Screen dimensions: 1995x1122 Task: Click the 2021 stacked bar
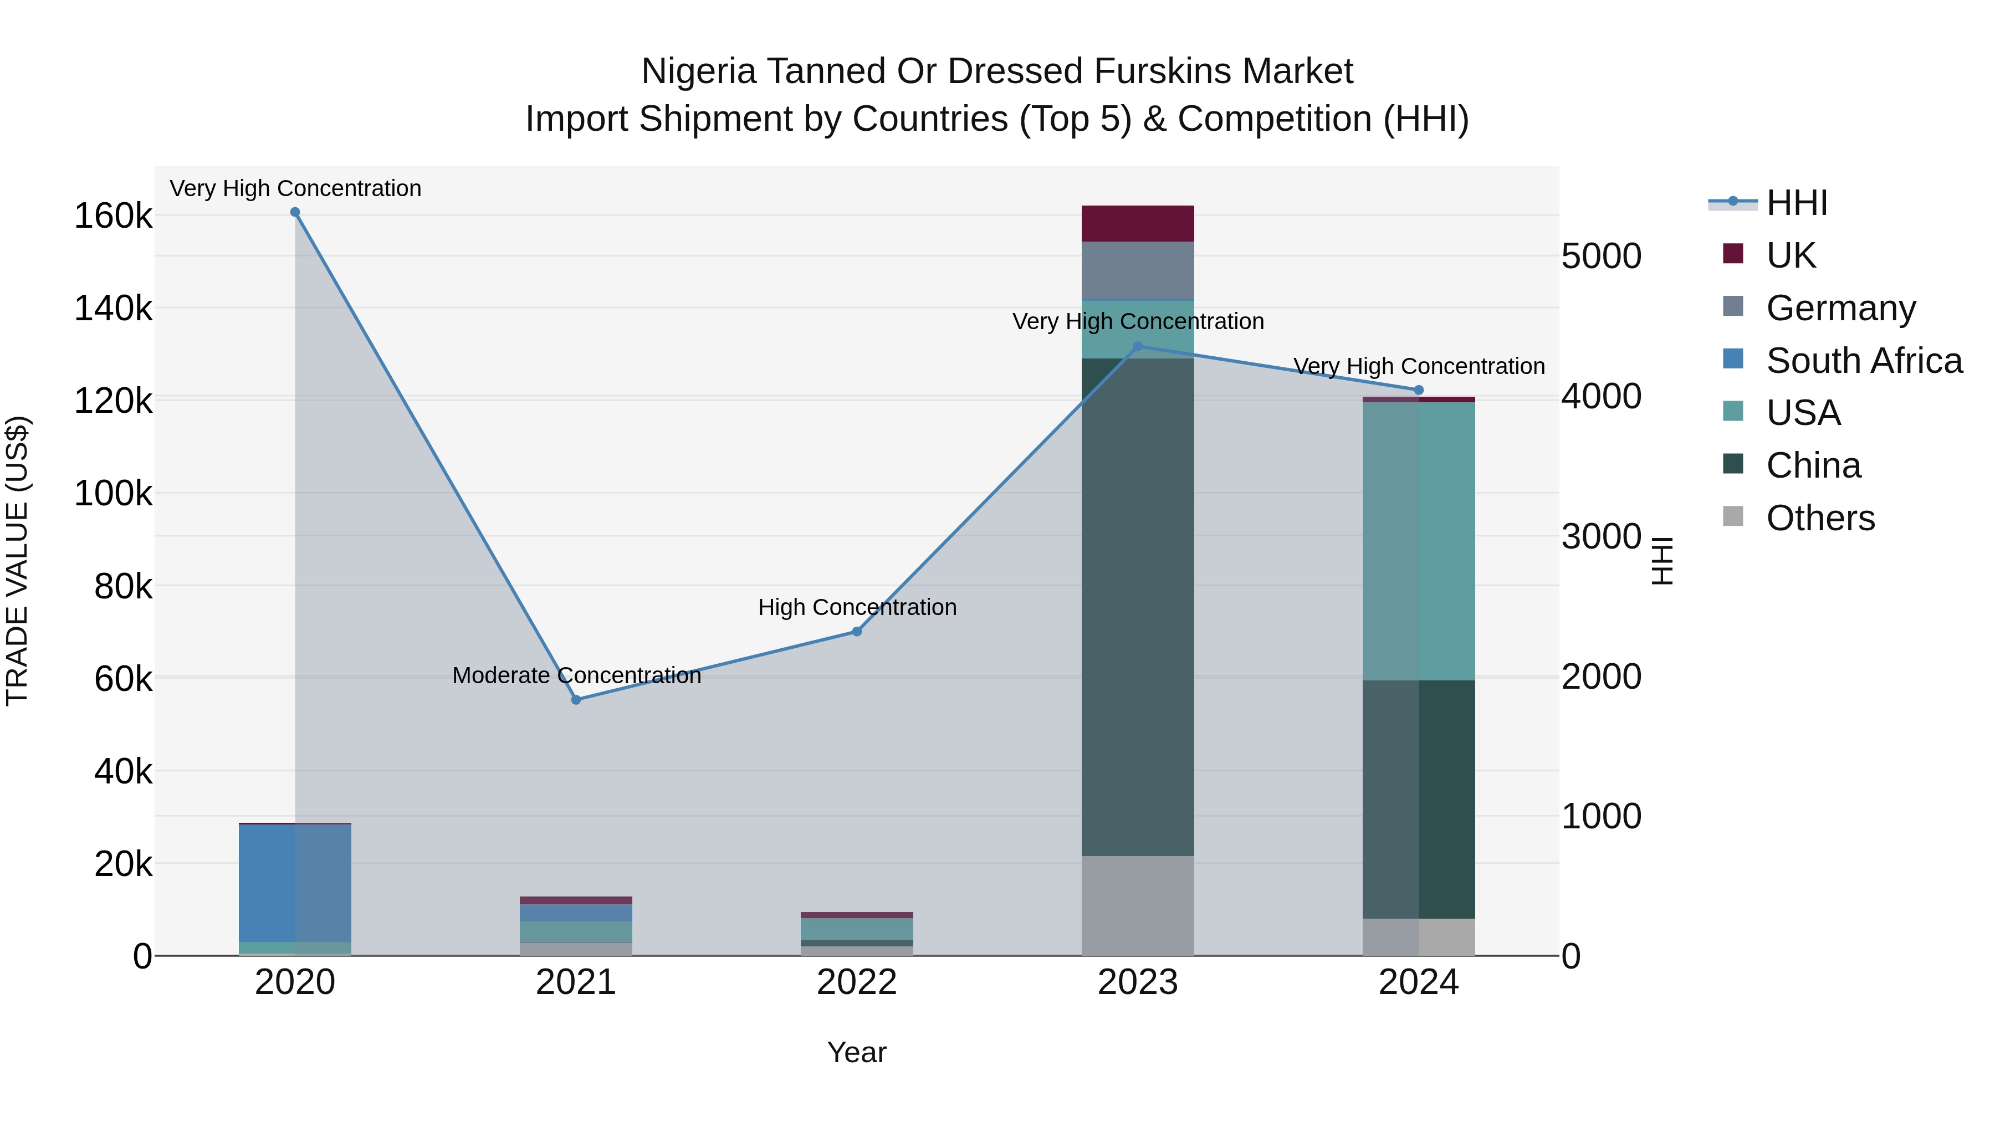(x=576, y=926)
